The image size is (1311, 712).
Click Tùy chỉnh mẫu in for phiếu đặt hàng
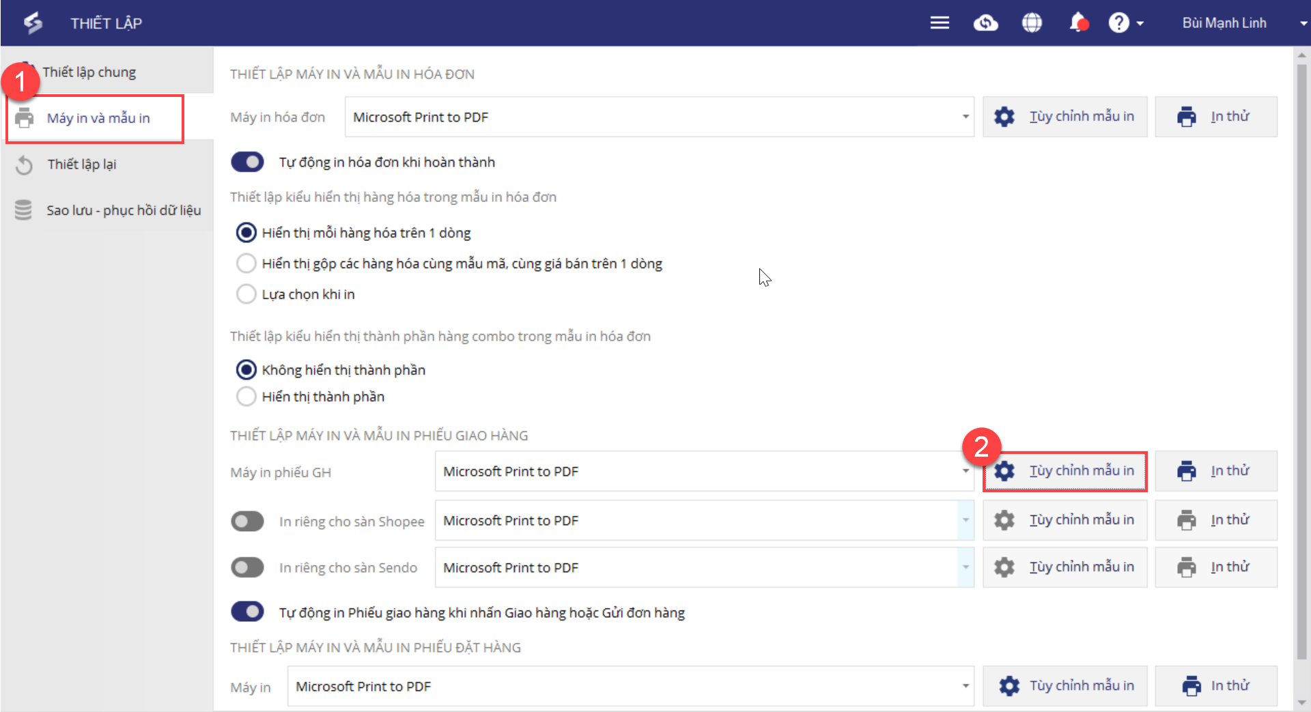[x=1065, y=686]
